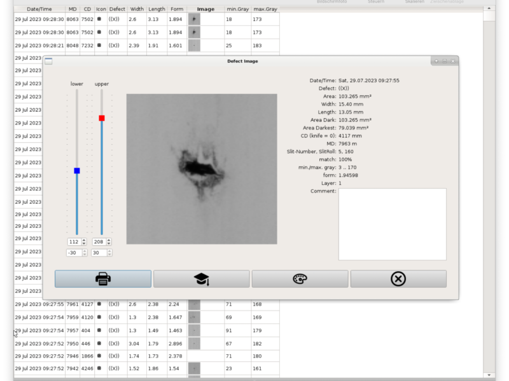Click the Defect Image window menu icon

[48, 61]
